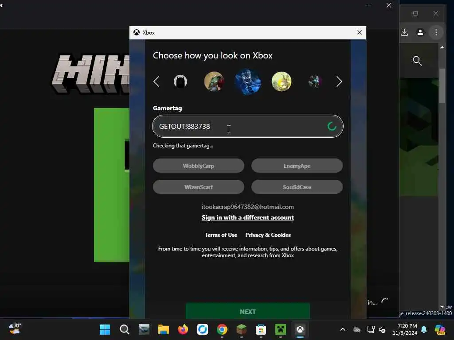The height and width of the screenshot is (340, 454).
Task: Click the Xbox logo in dialog title bar
Action: click(137, 33)
